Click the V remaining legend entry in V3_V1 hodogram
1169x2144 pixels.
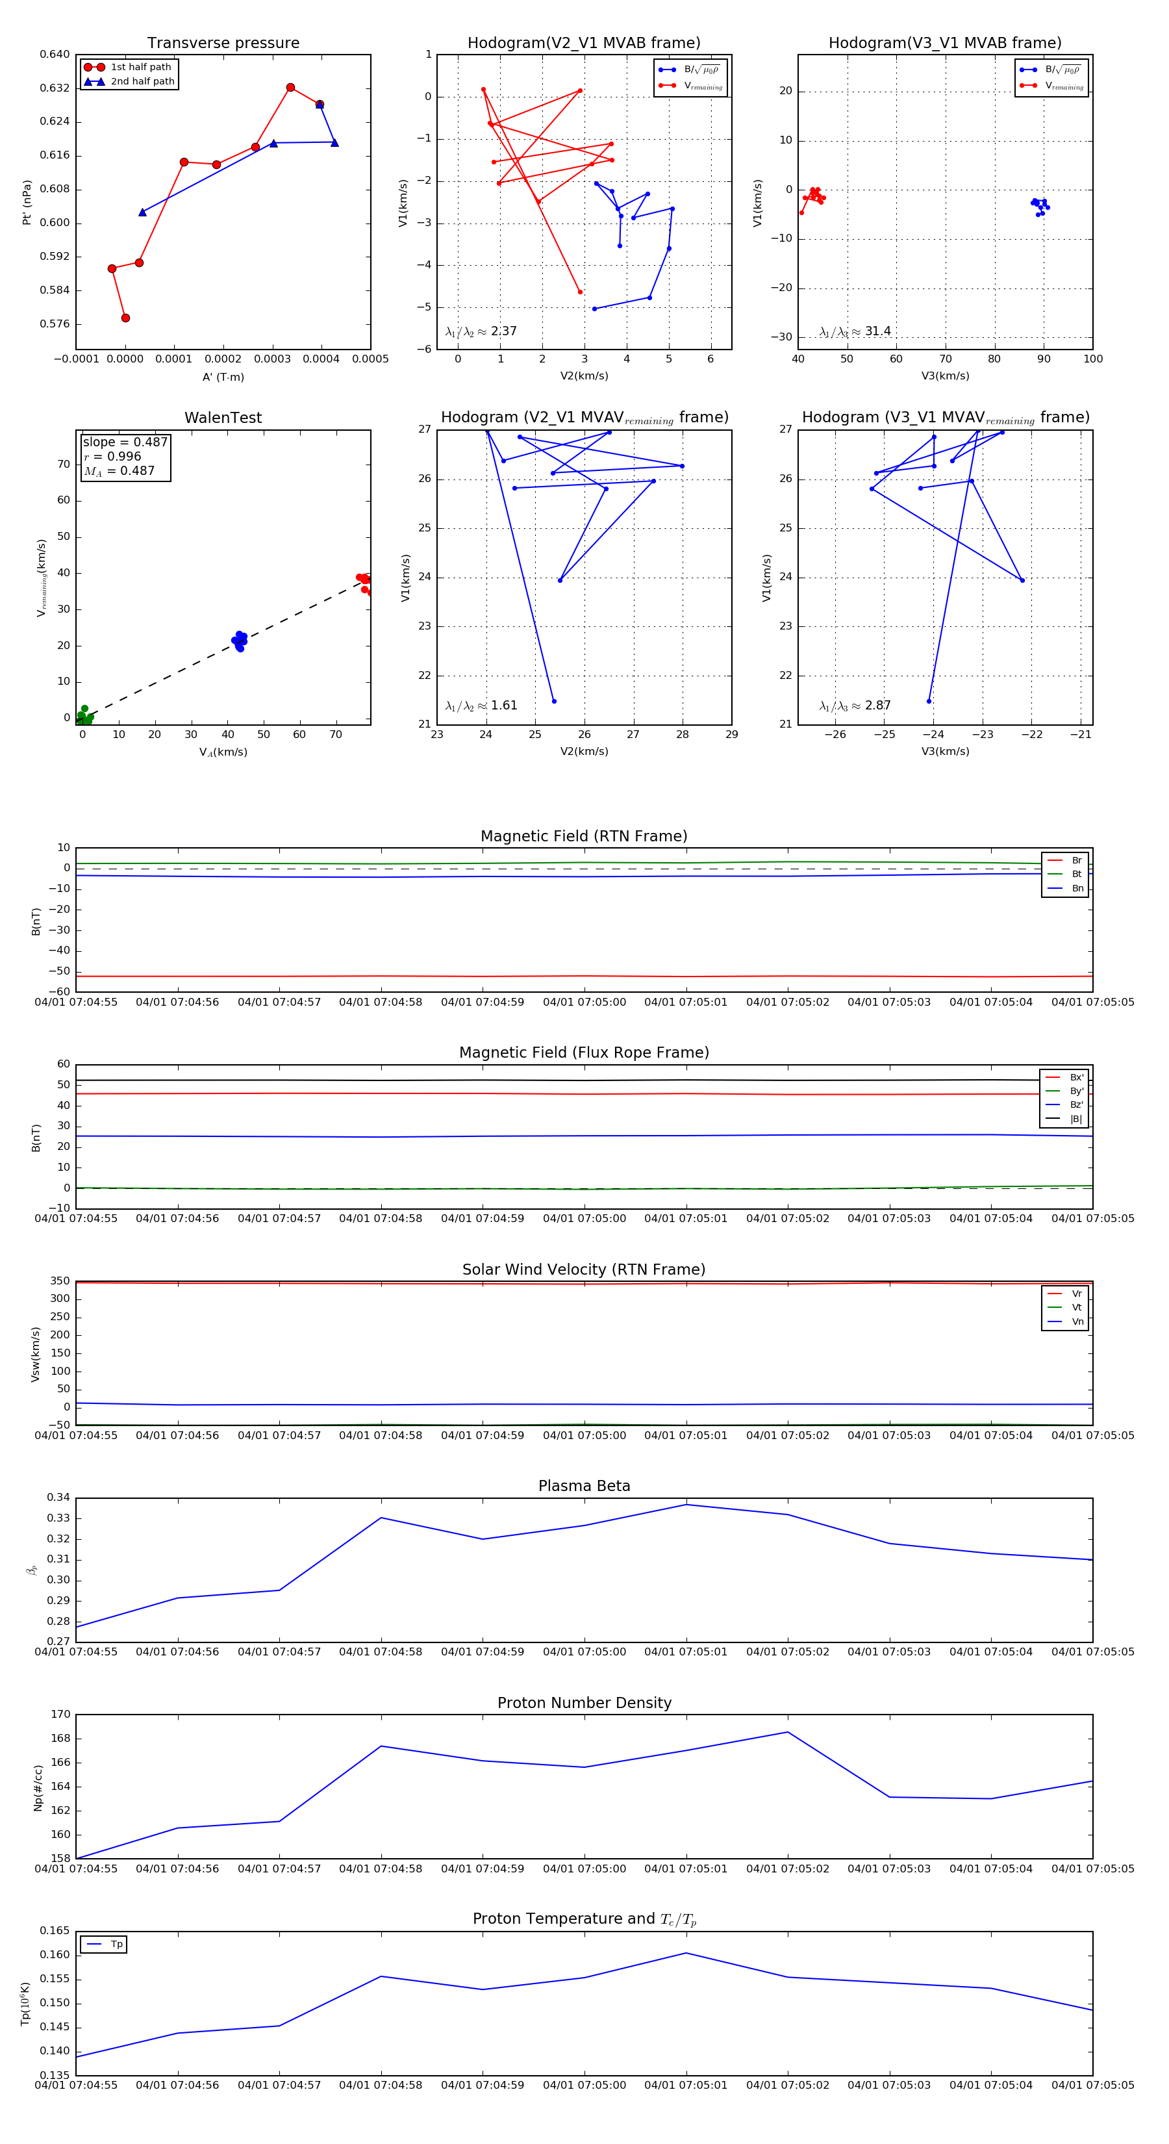click(x=1051, y=86)
